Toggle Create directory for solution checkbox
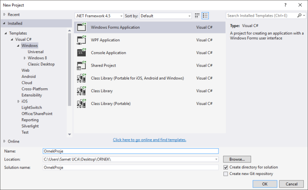Viewport: 308px width, 190px height. 226,167
